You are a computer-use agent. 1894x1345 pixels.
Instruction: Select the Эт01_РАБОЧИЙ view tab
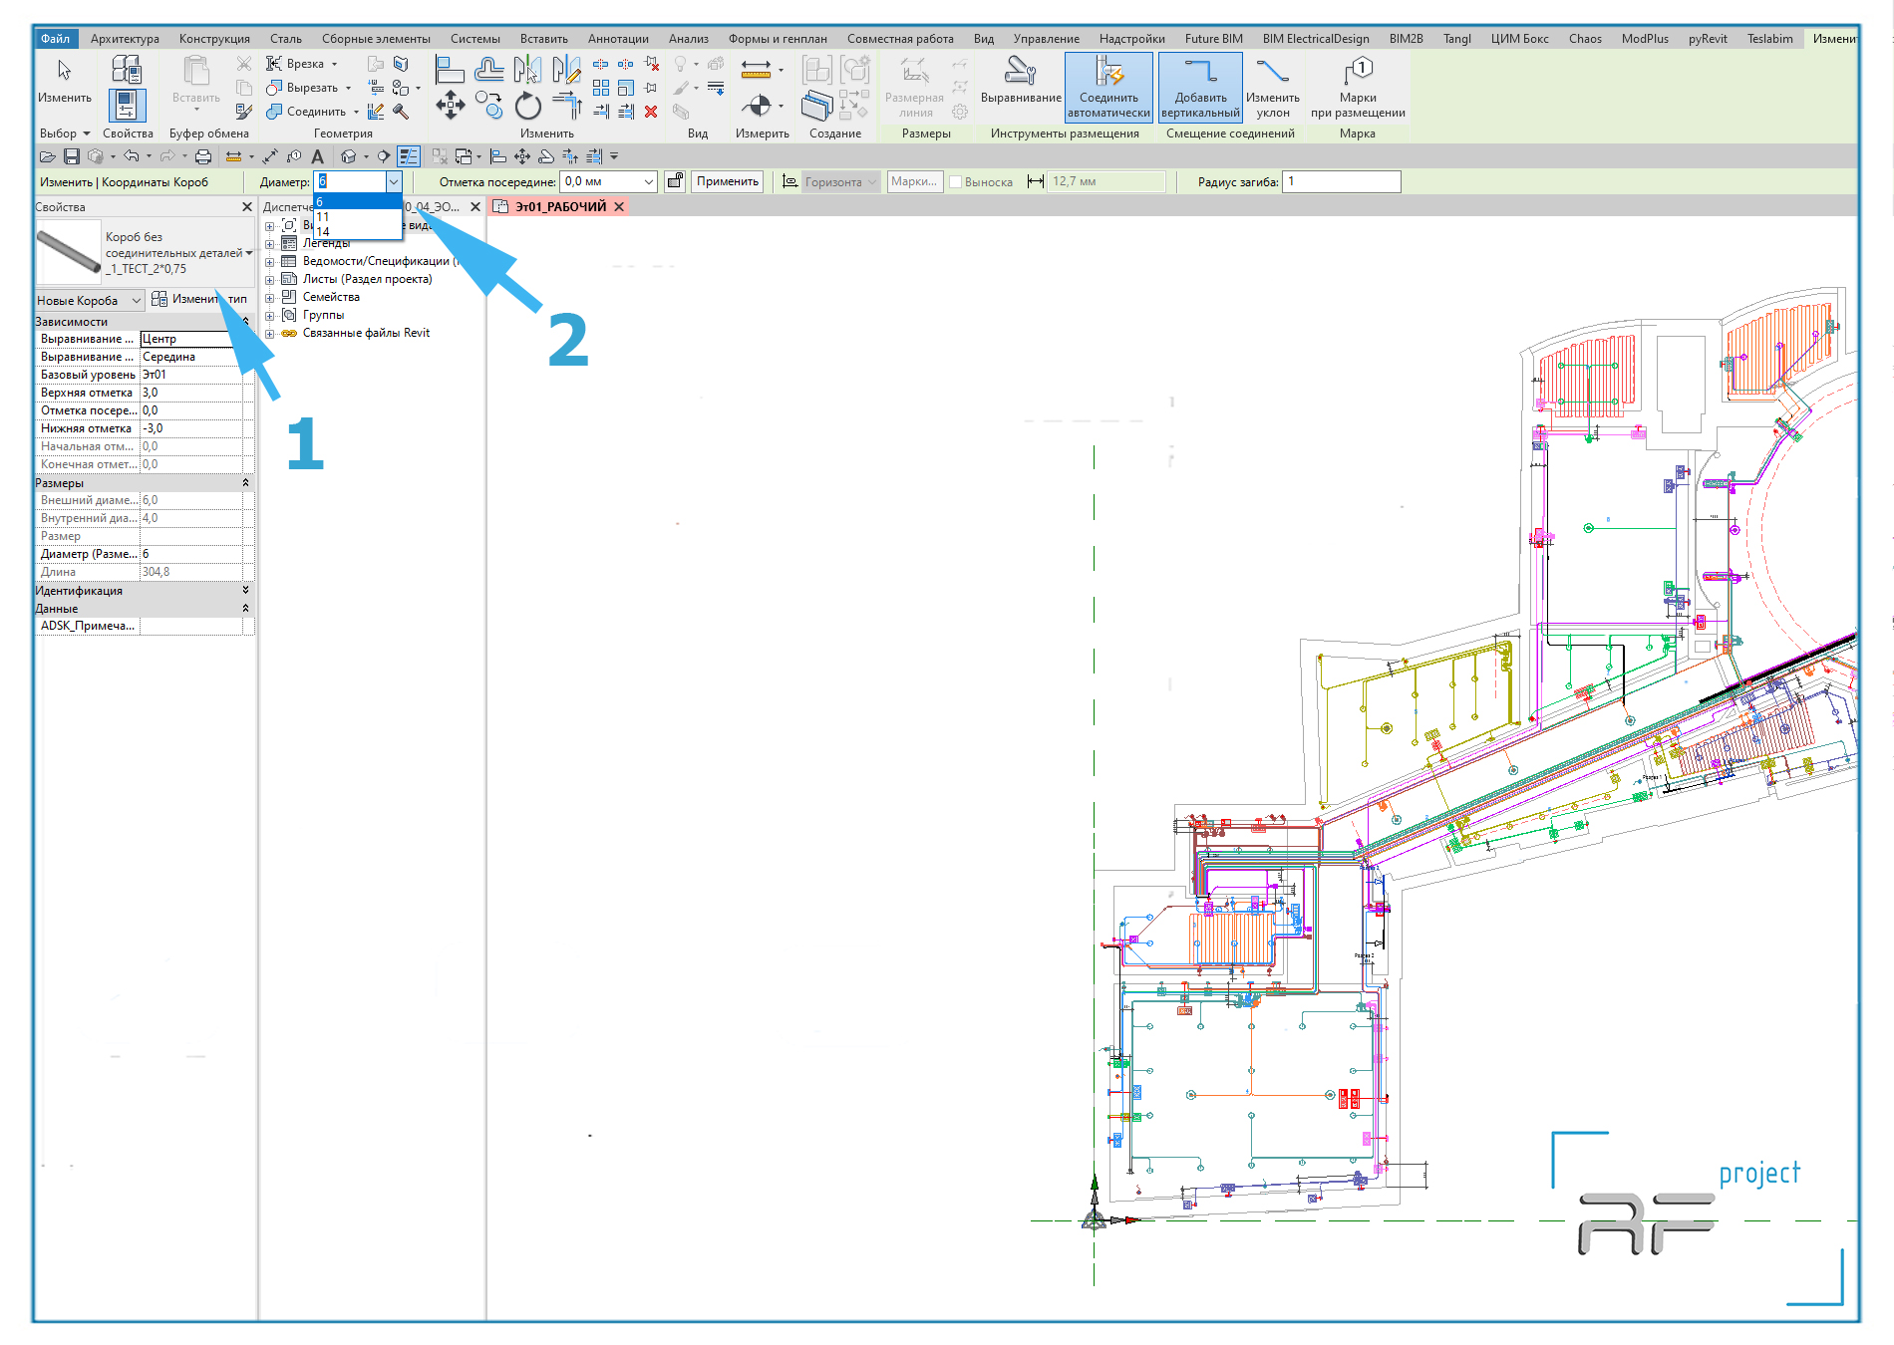point(560,207)
